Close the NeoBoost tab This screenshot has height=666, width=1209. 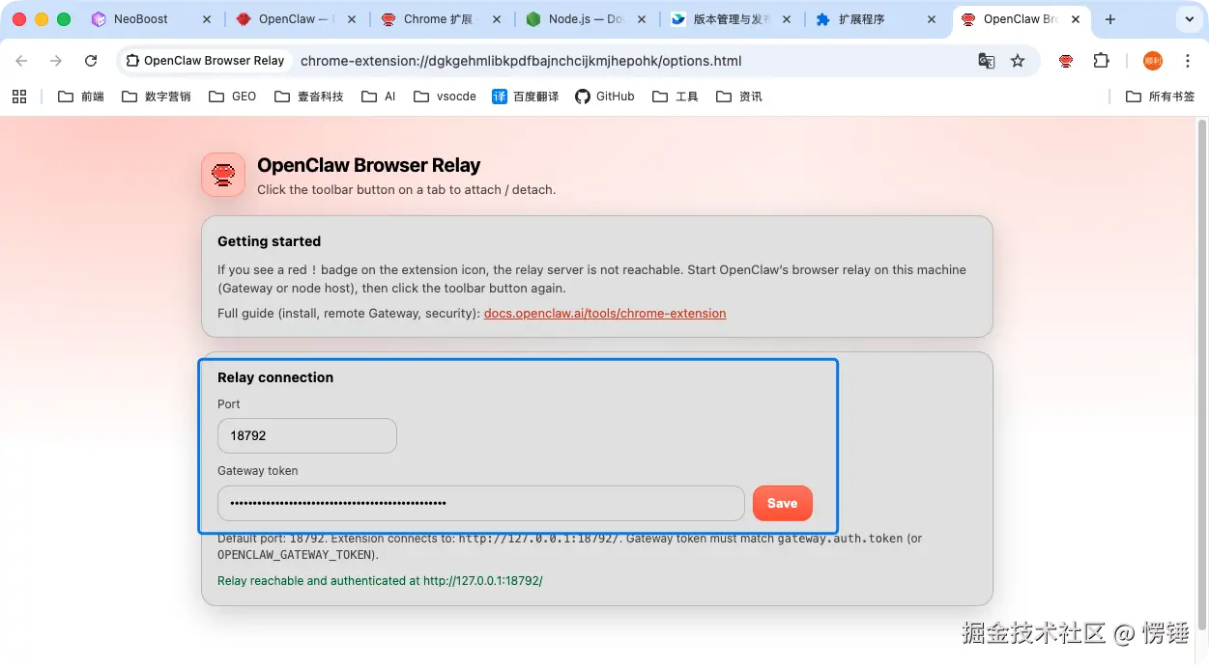tap(207, 19)
